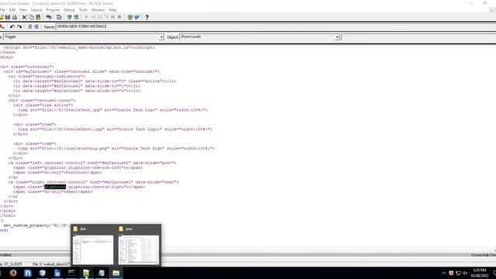This screenshot has width=496, height=279.
Task: Open the Layout menu
Action: point(36,10)
